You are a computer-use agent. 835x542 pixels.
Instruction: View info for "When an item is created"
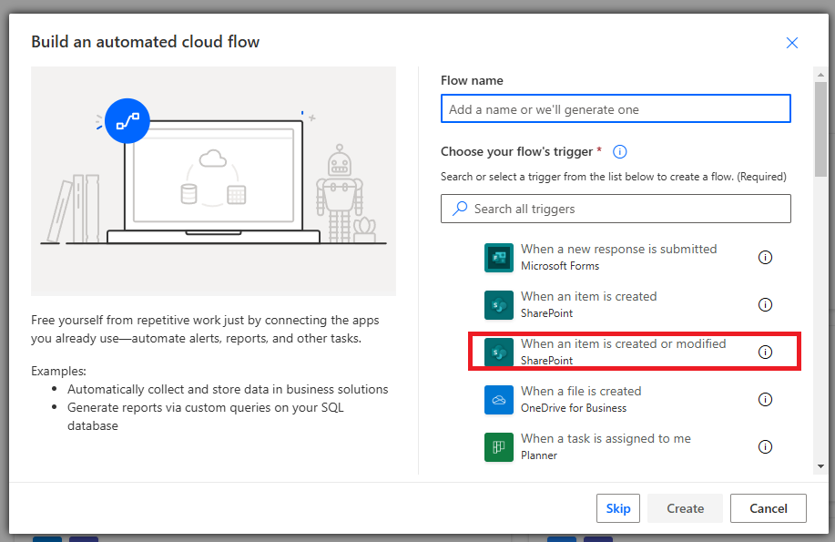[x=766, y=305]
